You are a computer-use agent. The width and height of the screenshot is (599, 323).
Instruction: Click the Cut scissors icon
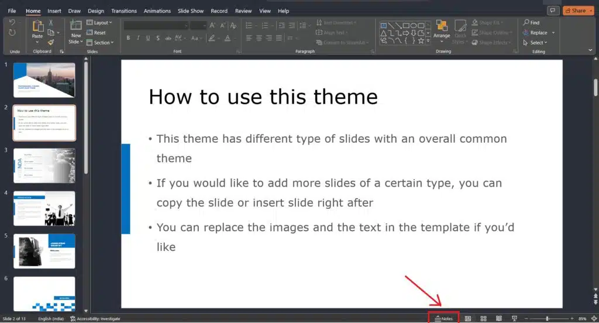51,23
